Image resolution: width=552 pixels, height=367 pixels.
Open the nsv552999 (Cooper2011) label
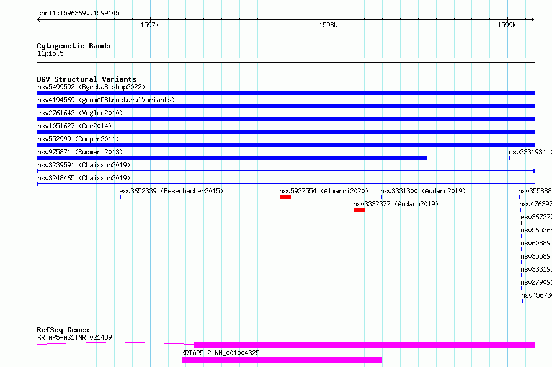click(x=78, y=139)
